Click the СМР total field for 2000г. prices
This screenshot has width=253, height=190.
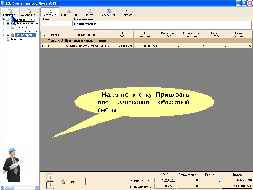(x=165, y=180)
